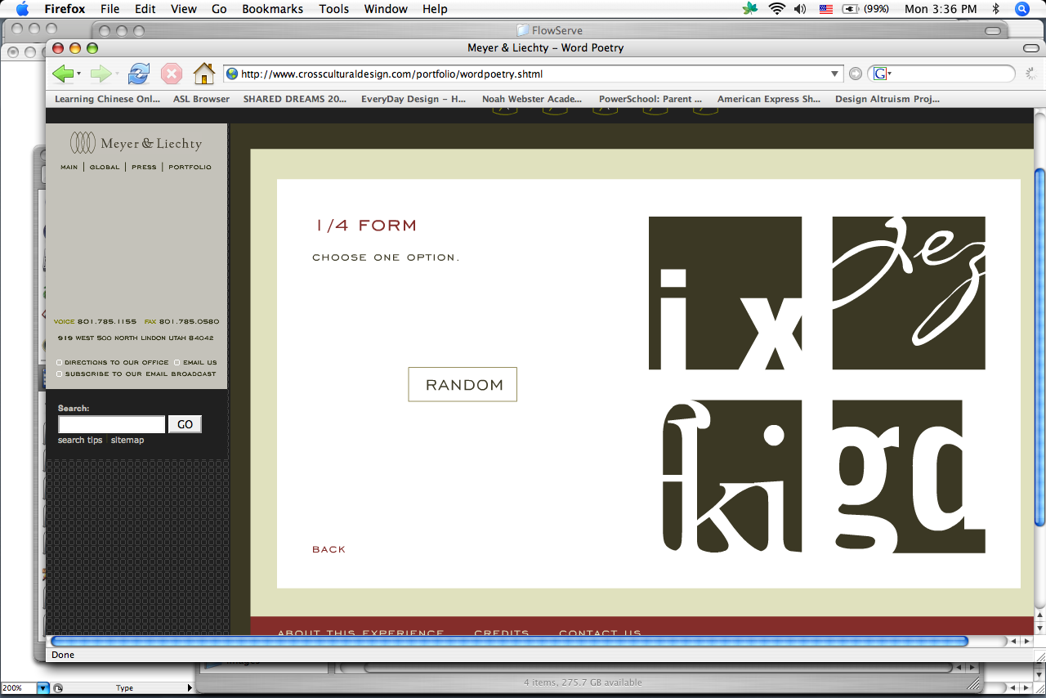Screen dimensions: 1046x698
Task: Open the GLOBAL navigation link
Action: (105, 167)
